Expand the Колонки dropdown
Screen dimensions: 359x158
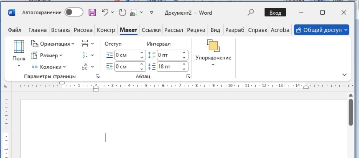tap(48, 67)
